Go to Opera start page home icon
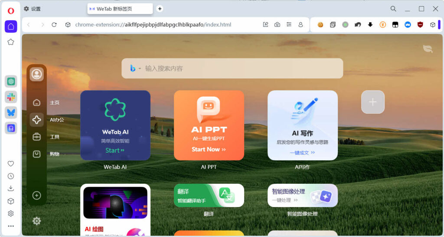444x237 pixels. pyautogui.click(x=11, y=26)
